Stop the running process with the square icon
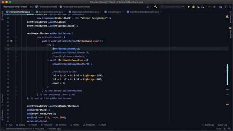The image size is (233, 131). coord(214,7)
